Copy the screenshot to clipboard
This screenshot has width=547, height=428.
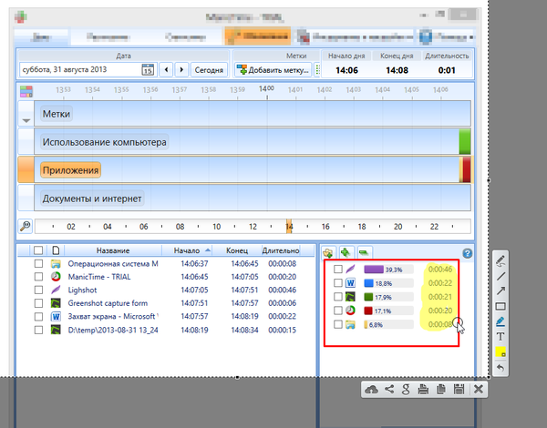(x=441, y=390)
